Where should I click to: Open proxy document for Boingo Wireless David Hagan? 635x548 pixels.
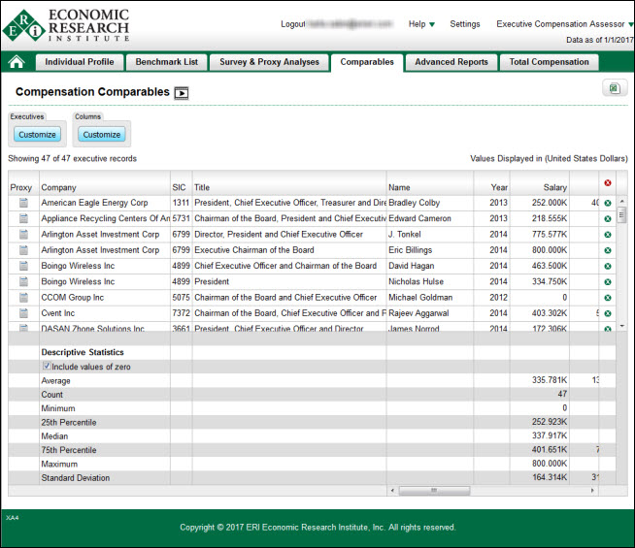pos(23,266)
